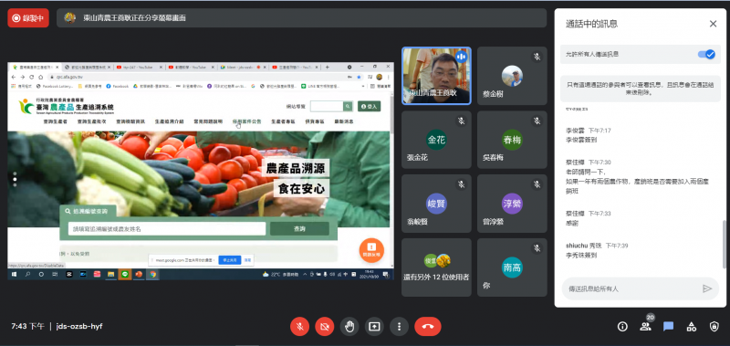Screen dimensions: 730x346
Task: Open Chrome three-dot menu in shared window
Action: click(389, 77)
